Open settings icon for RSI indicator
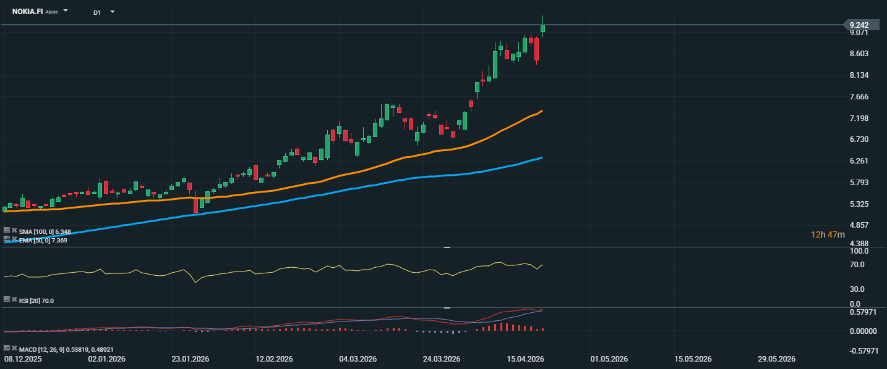 7,301
